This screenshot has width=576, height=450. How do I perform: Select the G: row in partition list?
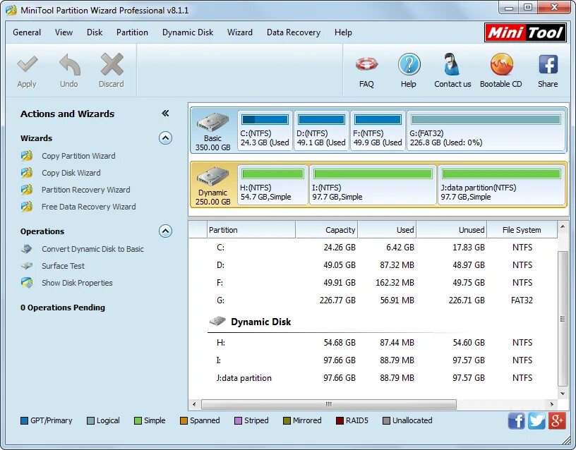pyautogui.click(x=373, y=300)
